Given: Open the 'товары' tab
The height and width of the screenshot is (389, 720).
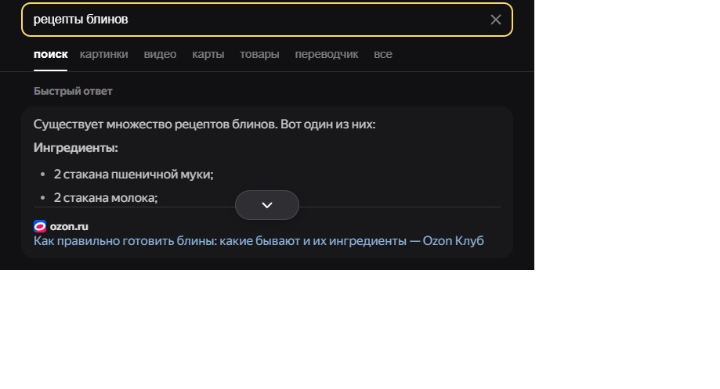Looking at the screenshot, I should click(259, 54).
